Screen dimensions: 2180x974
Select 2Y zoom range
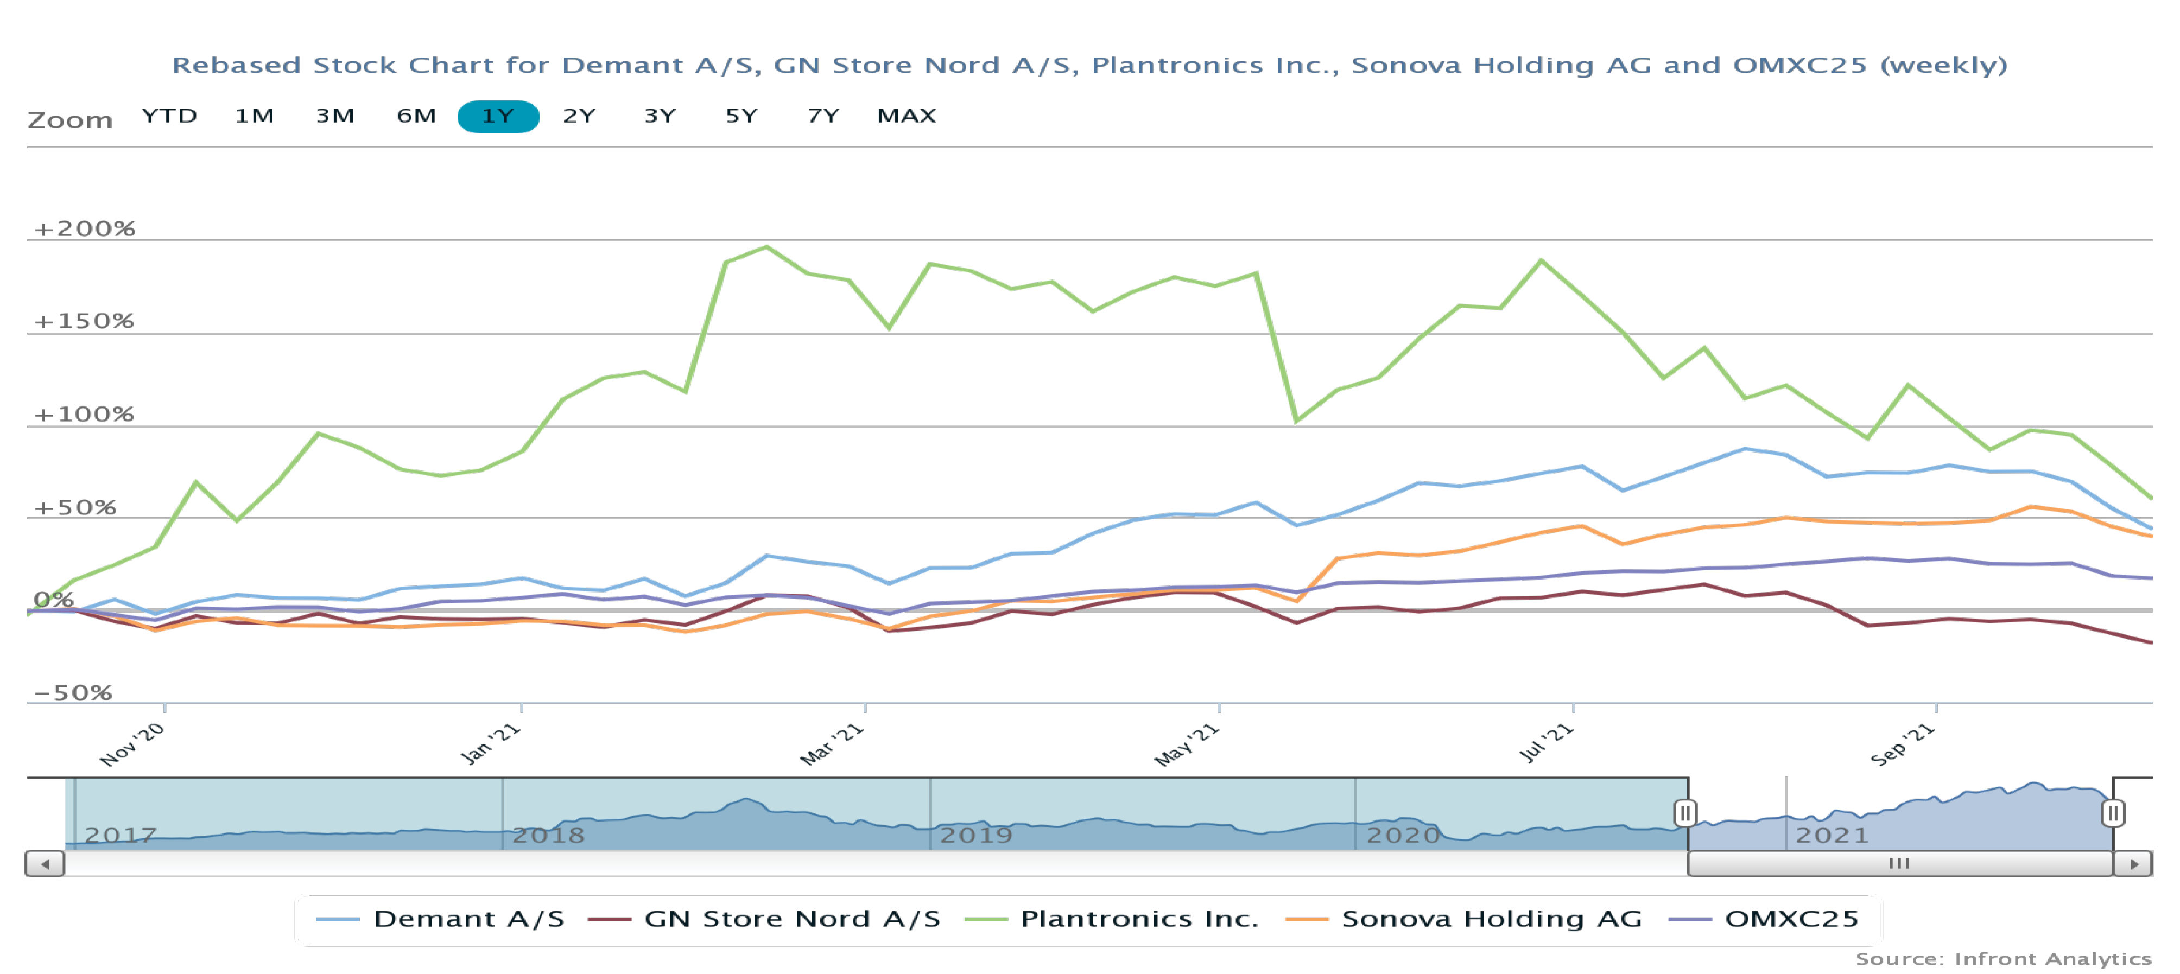[579, 116]
